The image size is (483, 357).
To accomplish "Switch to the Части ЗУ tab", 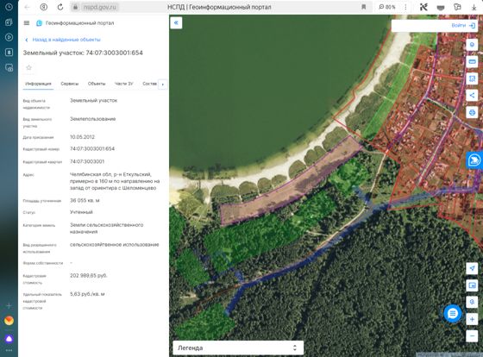I will click(x=124, y=84).
